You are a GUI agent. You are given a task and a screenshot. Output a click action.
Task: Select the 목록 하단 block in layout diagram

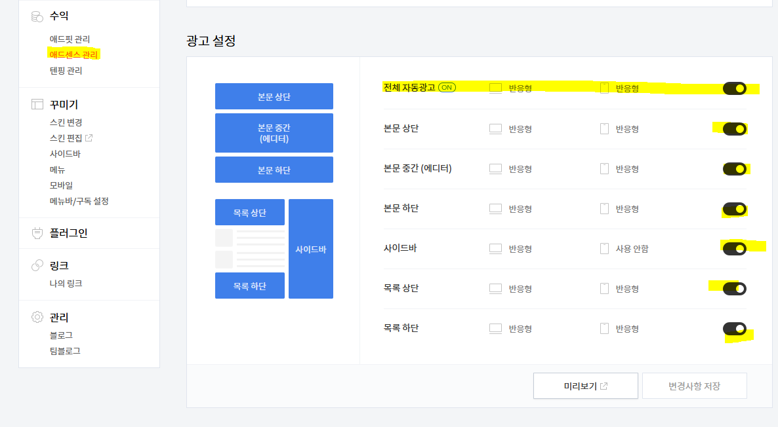(249, 286)
